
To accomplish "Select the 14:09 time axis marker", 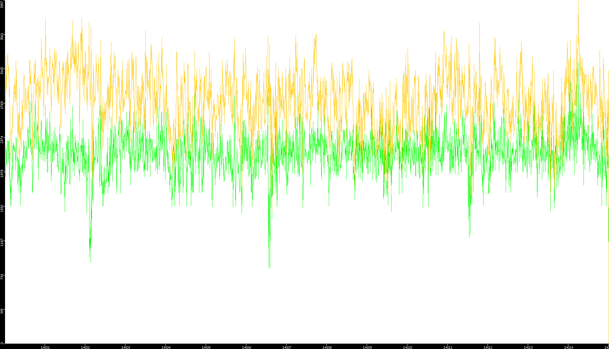I will click(367, 347).
